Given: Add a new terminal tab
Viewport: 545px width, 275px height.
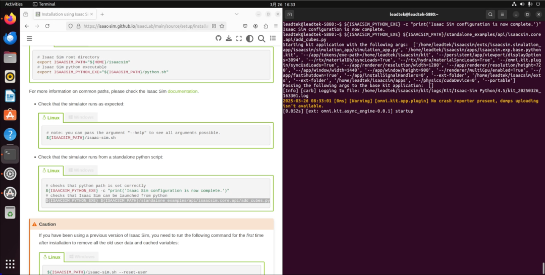Looking at the screenshot, I should [x=290, y=14].
